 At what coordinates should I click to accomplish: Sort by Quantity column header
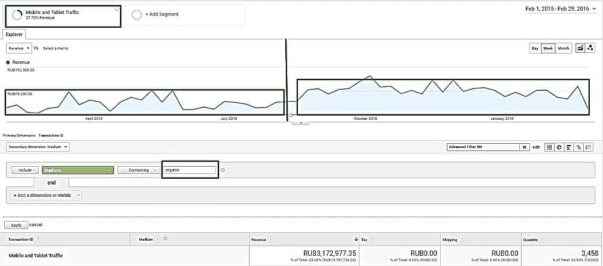(x=531, y=240)
